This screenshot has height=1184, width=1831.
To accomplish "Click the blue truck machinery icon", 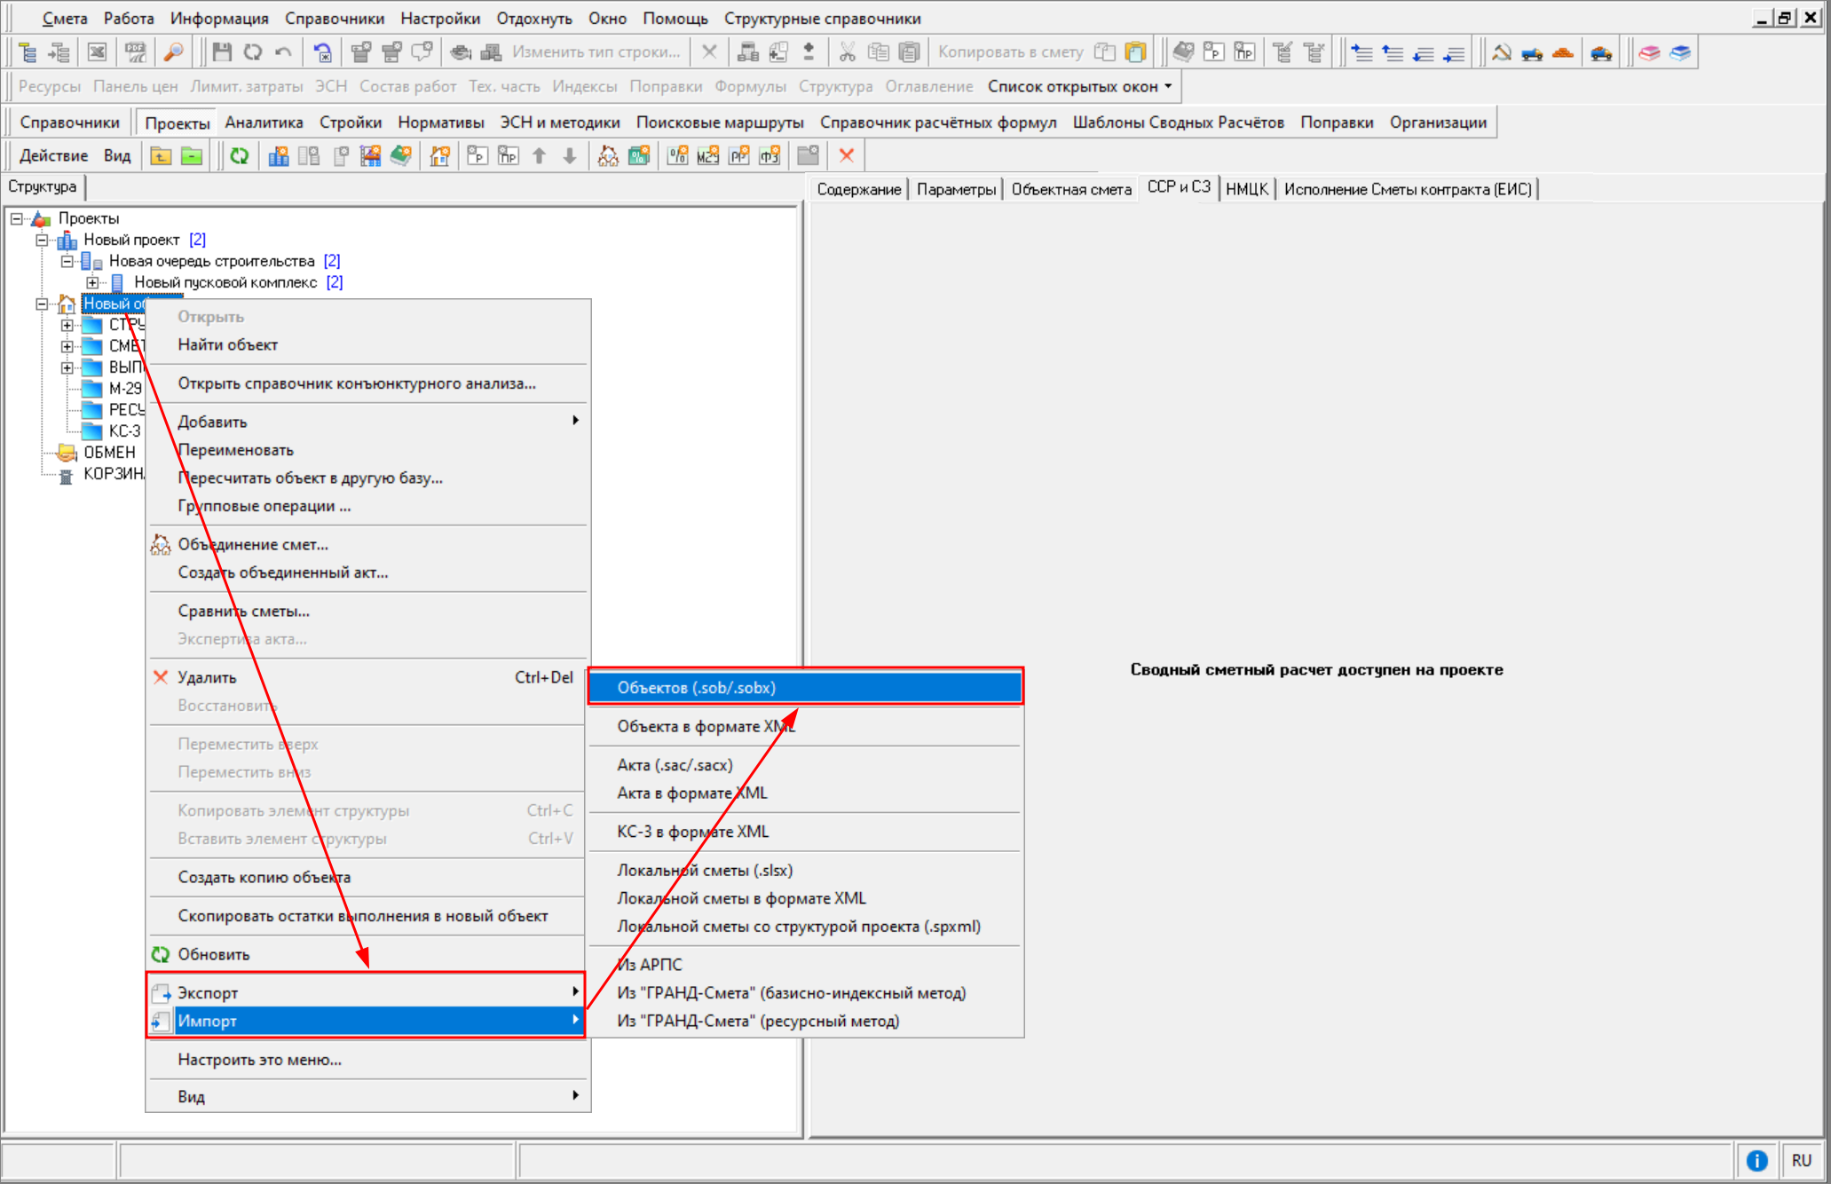I will 1532,52.
